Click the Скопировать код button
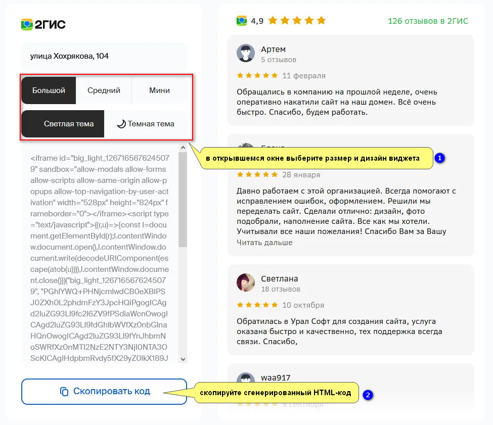This screenshot has width=493, height=425. [x=104, y=391]
